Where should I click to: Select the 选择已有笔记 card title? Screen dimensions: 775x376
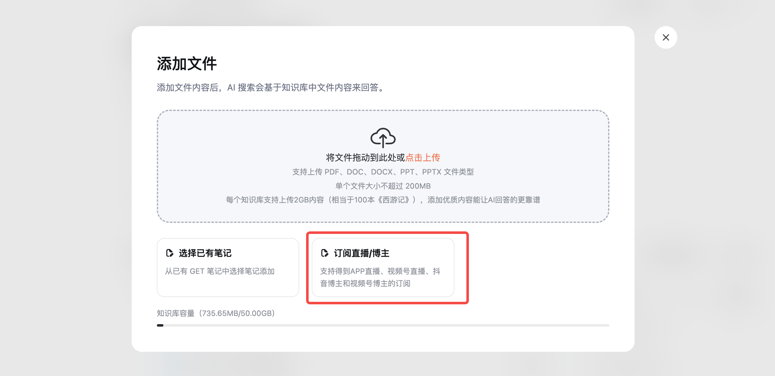[x=205, y=253]
